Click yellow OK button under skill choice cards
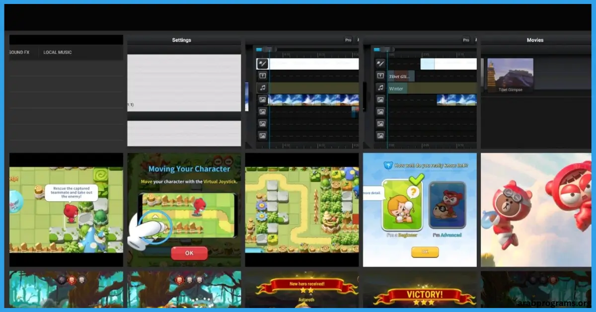The width and height of the screenshot is (596, 312). coord(425,252)
